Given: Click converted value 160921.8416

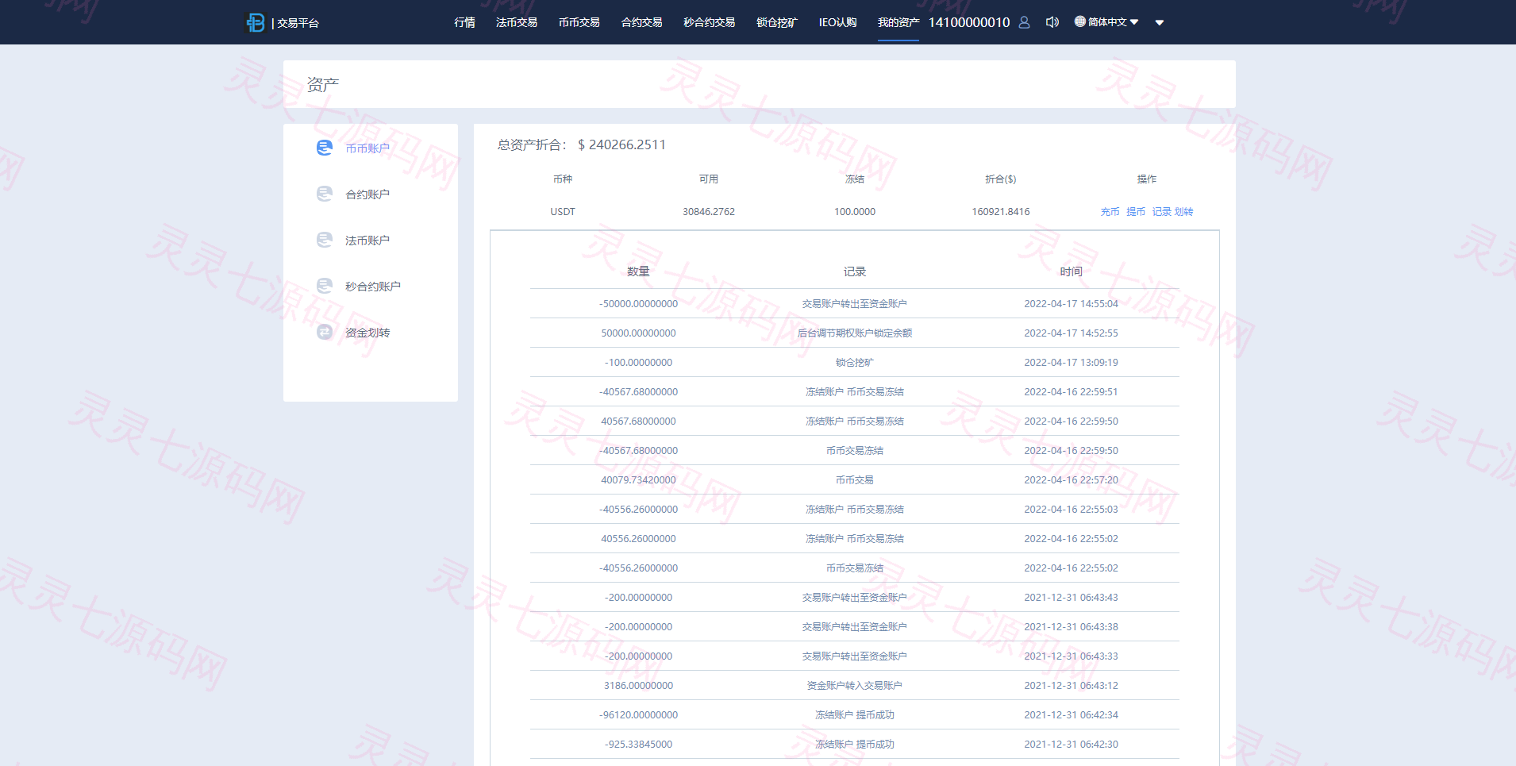Looking at the screenshot, I should point(1001,212).
